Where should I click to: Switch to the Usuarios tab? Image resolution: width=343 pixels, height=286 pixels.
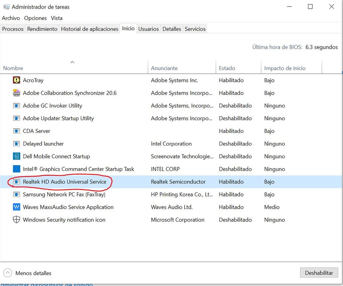(x=148, y=29)
